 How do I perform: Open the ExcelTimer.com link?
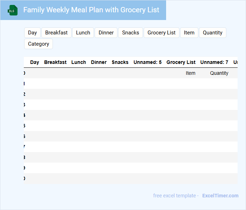(x=220, y=196)
